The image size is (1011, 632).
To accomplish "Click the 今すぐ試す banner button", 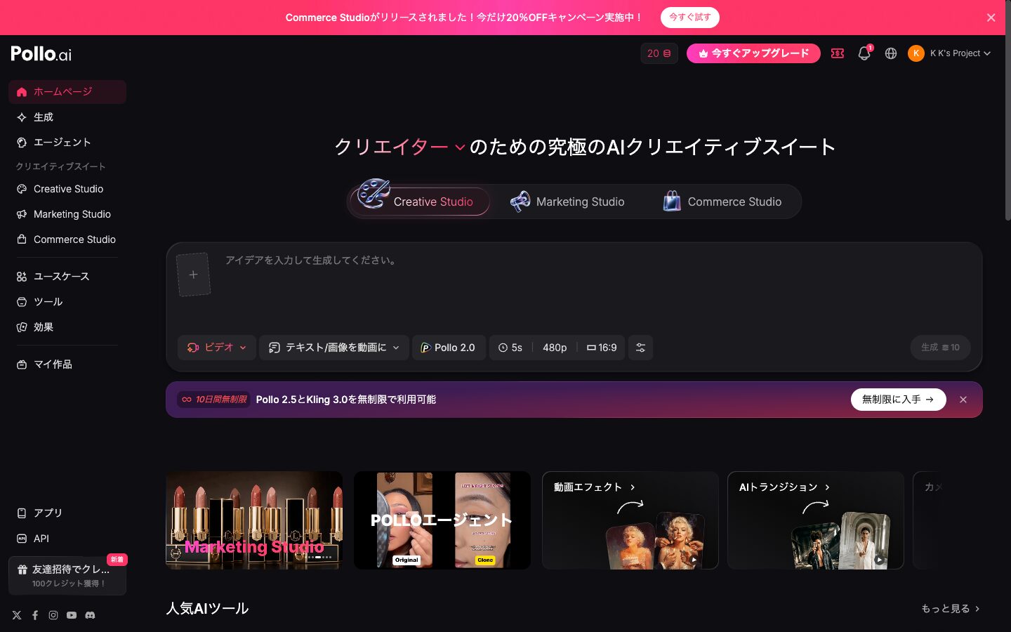I will click(690, 18).
